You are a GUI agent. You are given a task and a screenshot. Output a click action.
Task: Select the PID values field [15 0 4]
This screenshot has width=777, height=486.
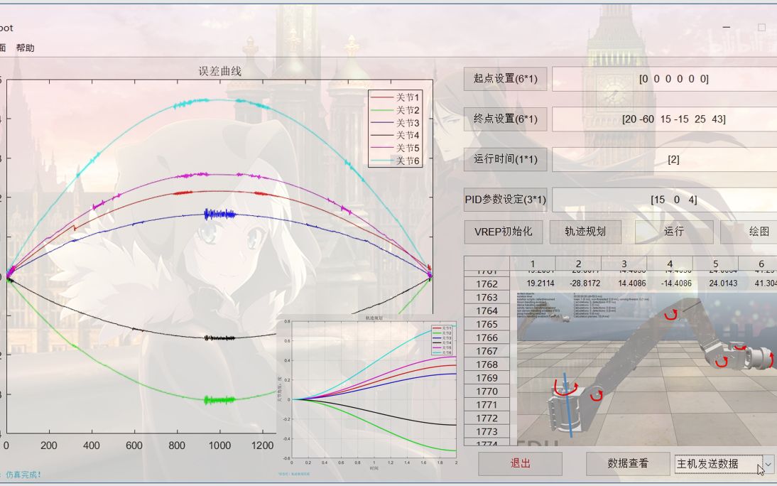point(673,200)
